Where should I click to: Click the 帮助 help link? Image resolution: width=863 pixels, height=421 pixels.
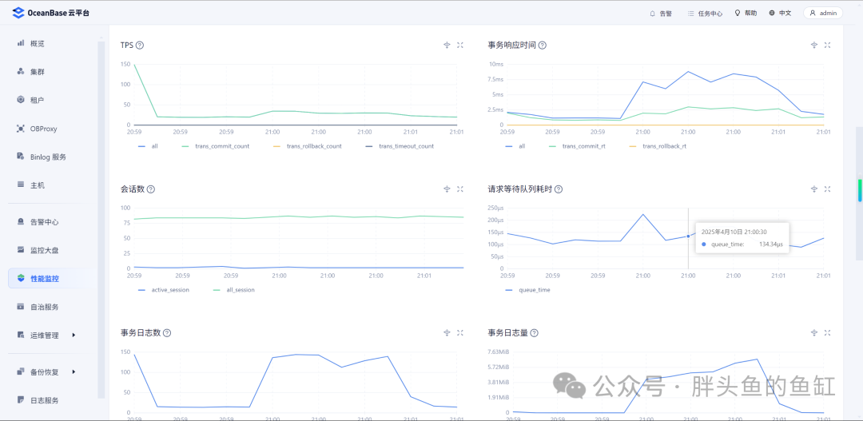[746, 14]
